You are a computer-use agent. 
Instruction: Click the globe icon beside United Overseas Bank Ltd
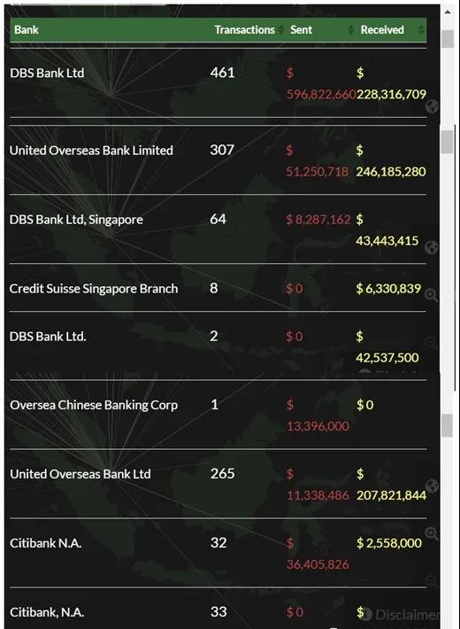(x=432, y=485)
